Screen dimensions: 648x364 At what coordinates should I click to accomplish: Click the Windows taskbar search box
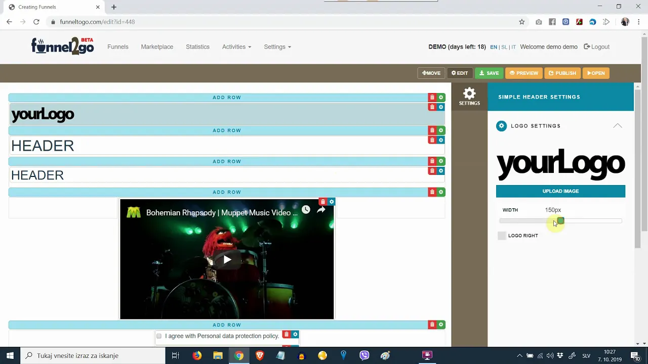click(93, 355)
